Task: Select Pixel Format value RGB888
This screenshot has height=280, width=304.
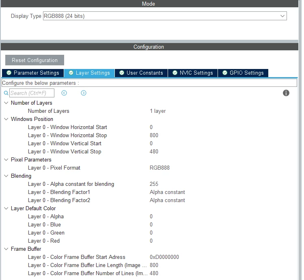Action: (160, 168)
